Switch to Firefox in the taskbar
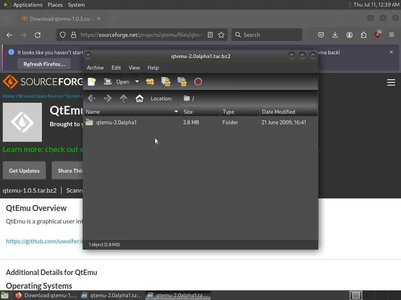The height and width of the screenshot is (300, 401). tap(46, 295)
